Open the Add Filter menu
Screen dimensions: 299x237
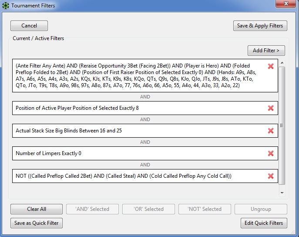pyautogui.click(x=266, y=51)
